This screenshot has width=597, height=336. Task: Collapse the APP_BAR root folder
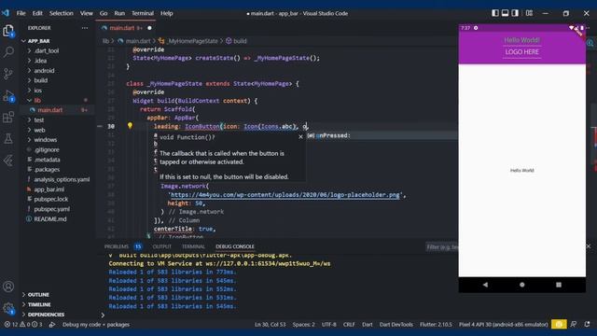[38, 41]
